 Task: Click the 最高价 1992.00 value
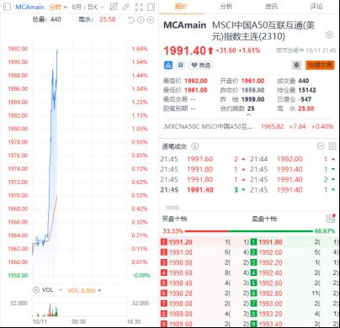pos(196,81)
